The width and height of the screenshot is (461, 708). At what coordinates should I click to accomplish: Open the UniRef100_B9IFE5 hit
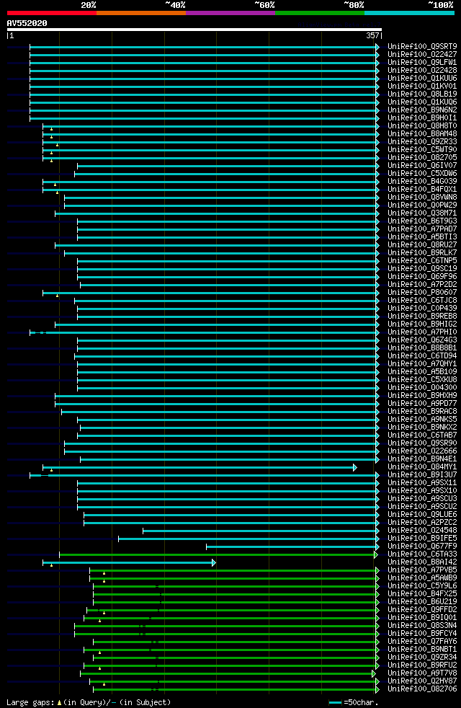pos(422,539)
